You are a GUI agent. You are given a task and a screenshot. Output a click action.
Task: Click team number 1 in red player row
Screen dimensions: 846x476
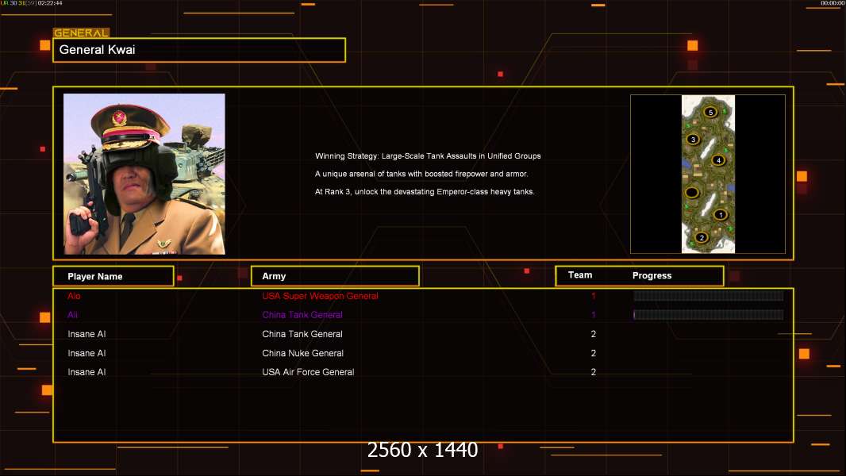594,296
